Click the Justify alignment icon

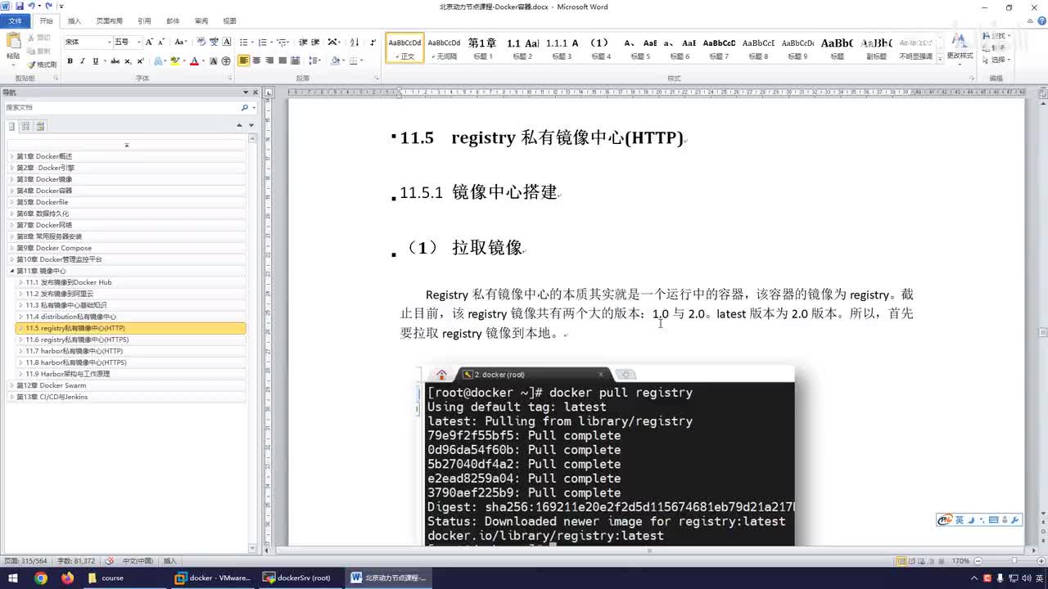click(x=282, y=61)
